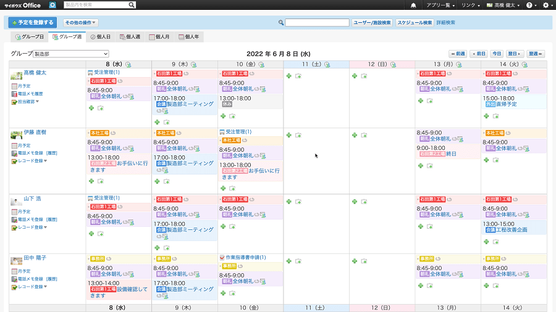Open the settings gear menu

[545, 5]
